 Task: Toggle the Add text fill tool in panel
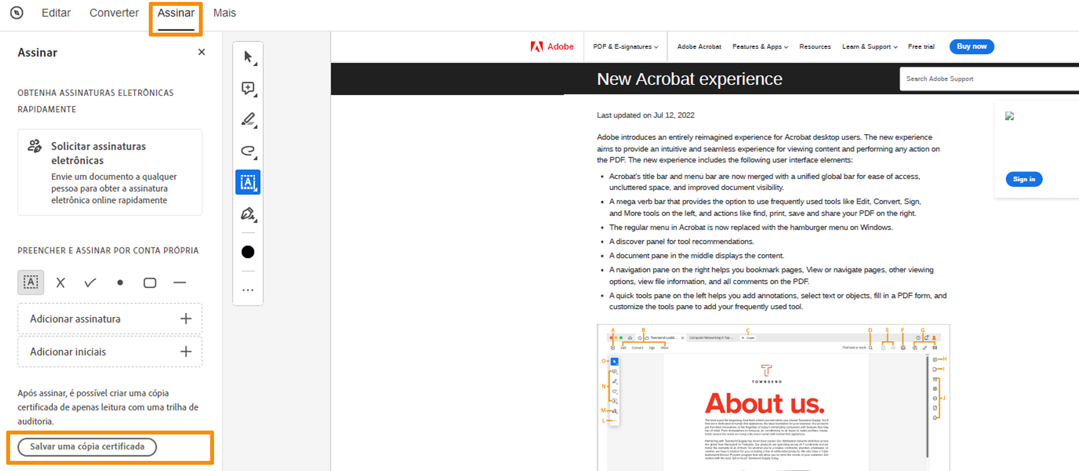[31, 283]
